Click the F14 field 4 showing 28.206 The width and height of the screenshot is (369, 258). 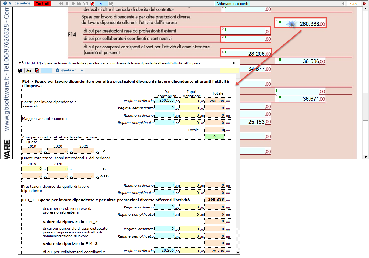pos(246,53)
